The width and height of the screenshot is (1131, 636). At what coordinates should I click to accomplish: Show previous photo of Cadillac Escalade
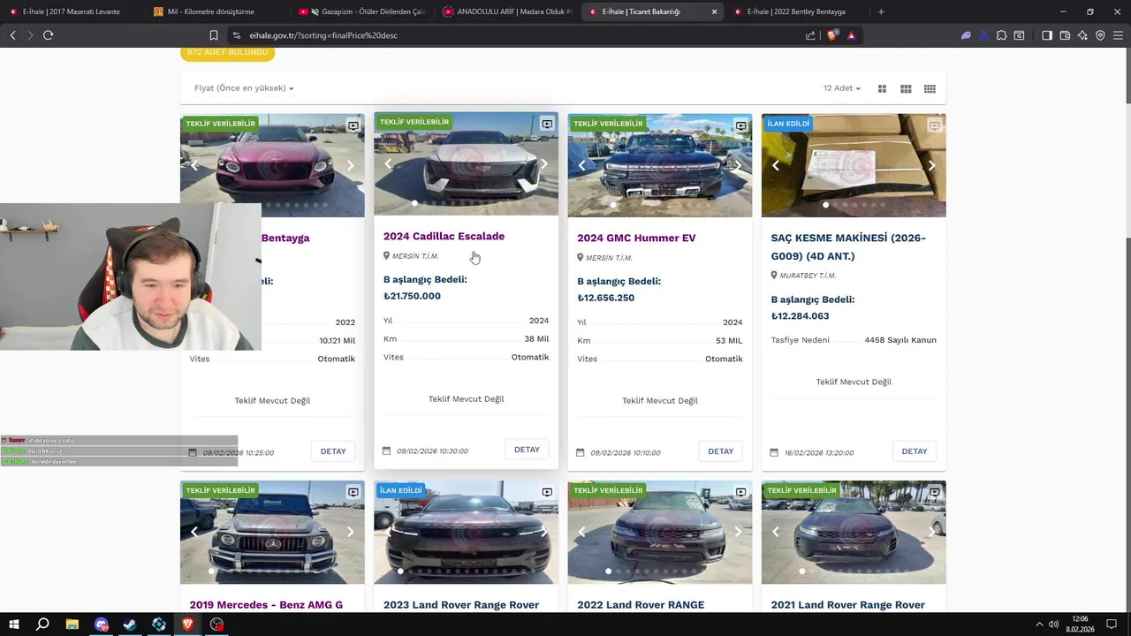click(388, 163)
